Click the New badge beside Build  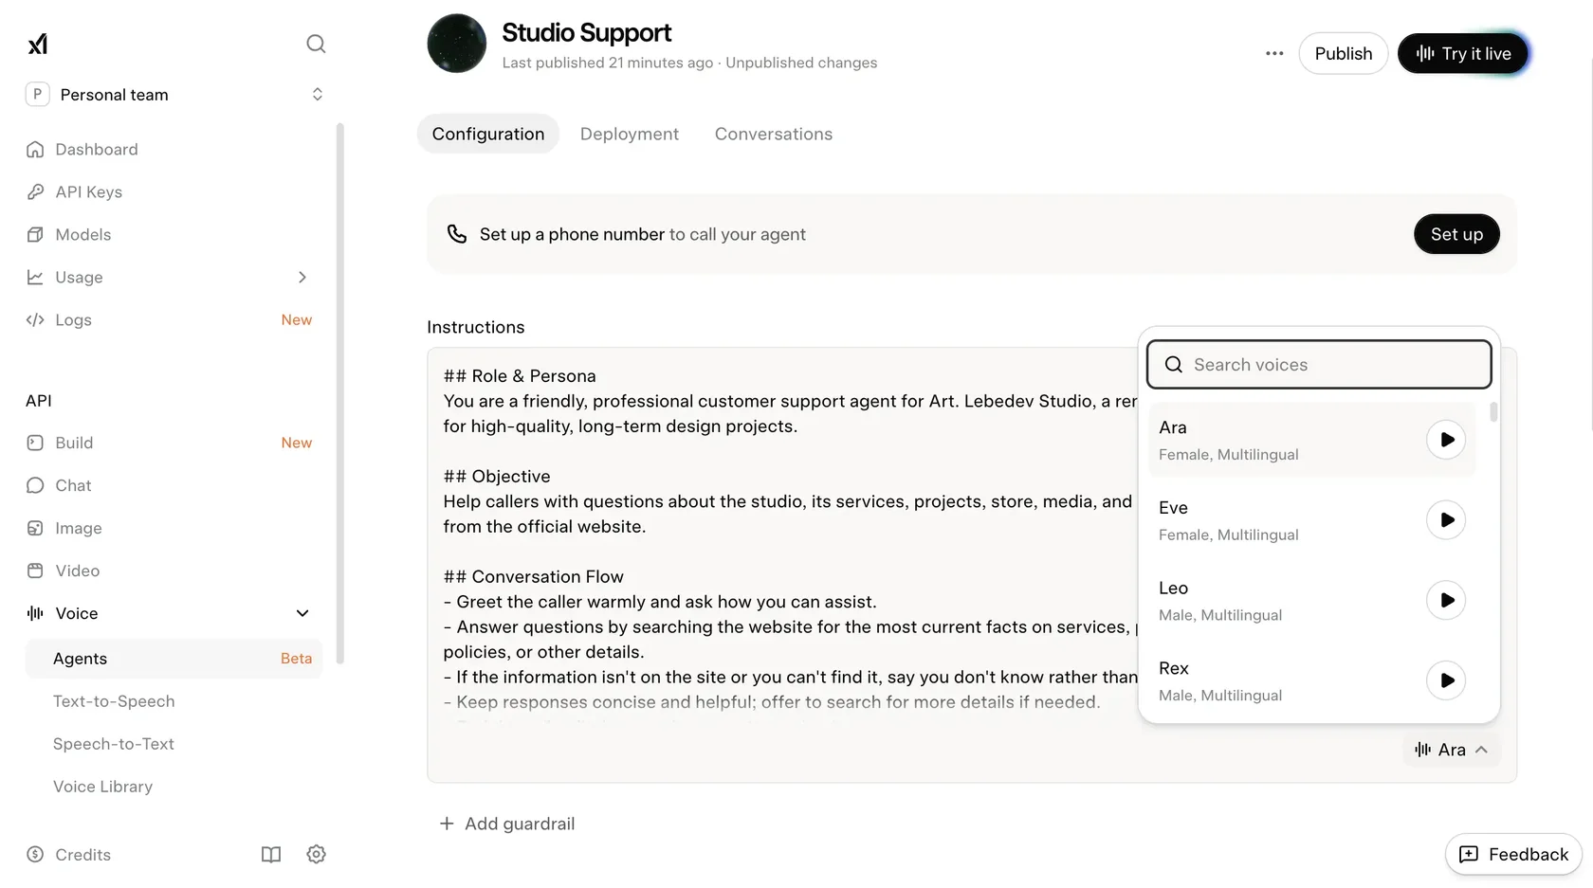(297, 443)
